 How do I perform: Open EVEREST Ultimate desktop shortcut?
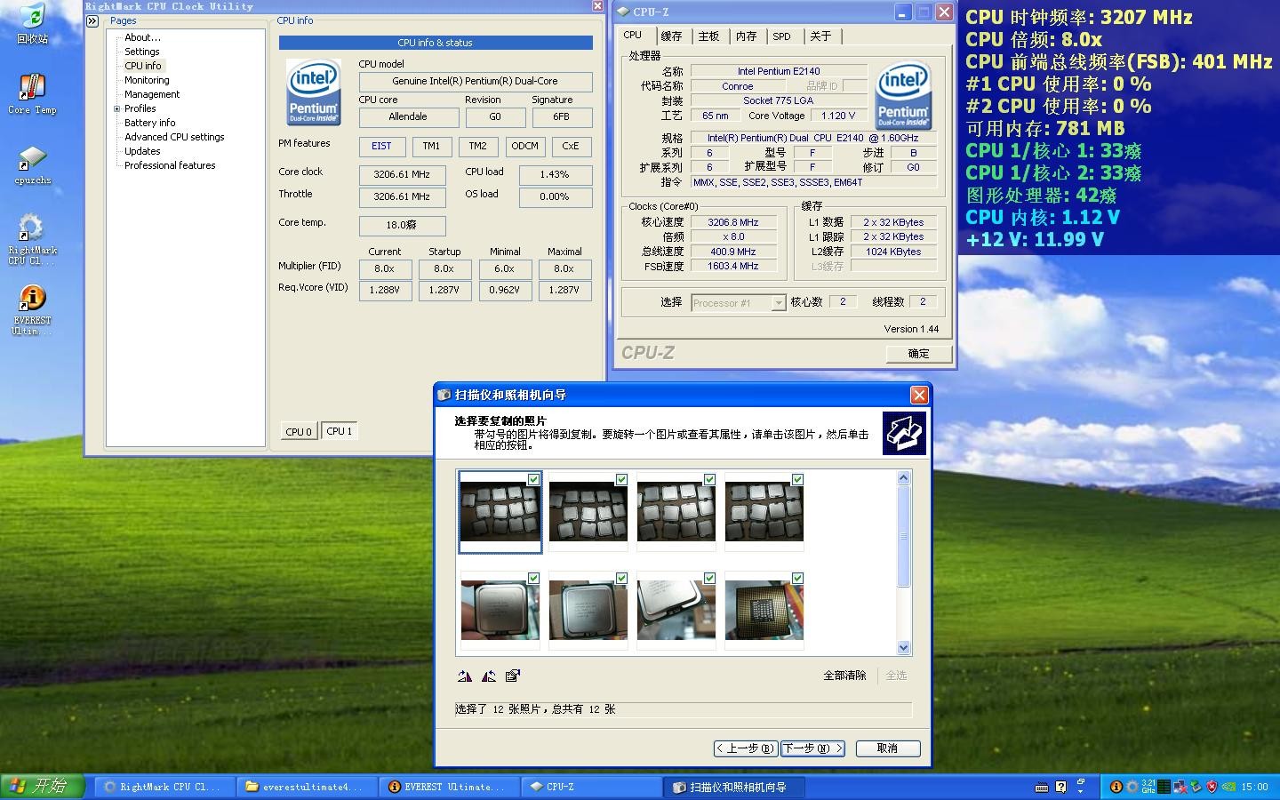(32, 310)
